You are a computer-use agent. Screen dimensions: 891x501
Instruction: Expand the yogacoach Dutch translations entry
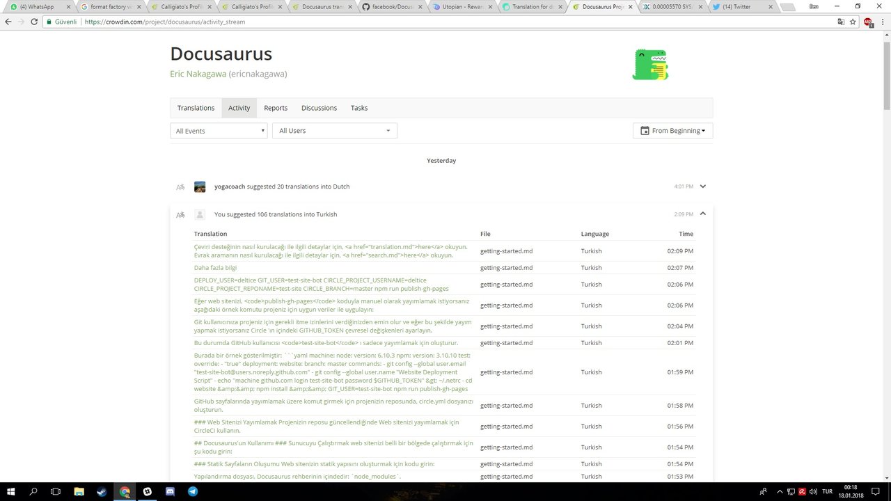tap(703, 186)
